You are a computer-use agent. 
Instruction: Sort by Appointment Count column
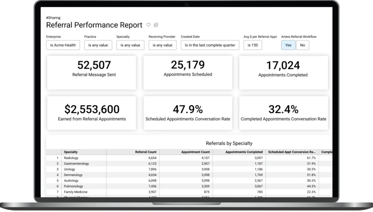point(196,152)
